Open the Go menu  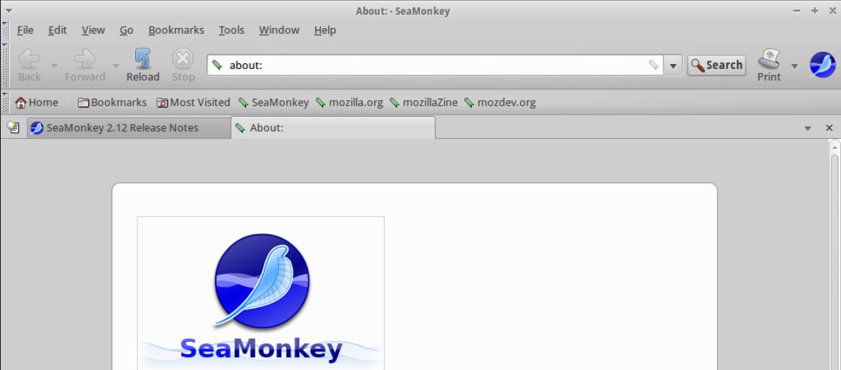[x=127, y=30]
